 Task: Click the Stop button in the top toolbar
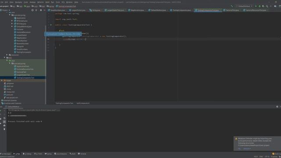[x=271, y=6]
